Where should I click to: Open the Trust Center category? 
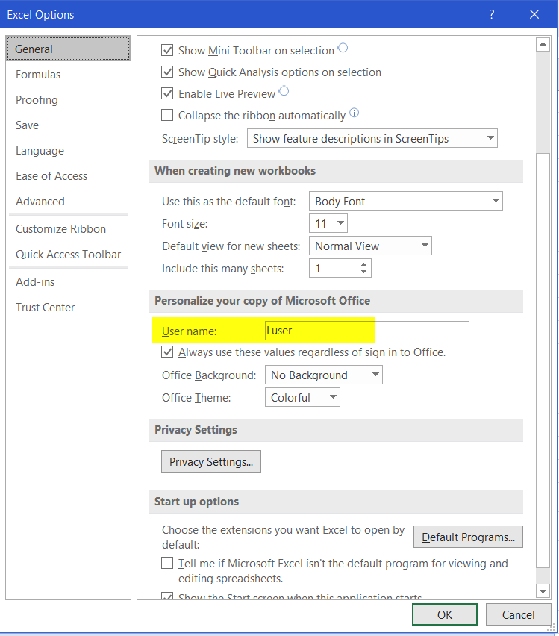tap(68, 308)
